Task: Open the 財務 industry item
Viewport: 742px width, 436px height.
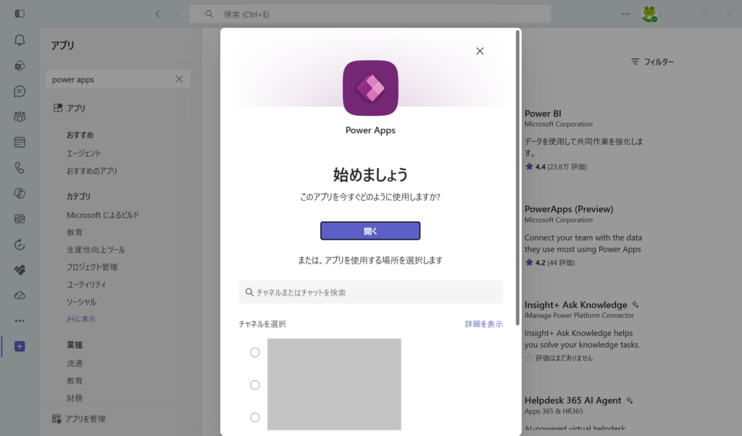Action: (75, 398)
